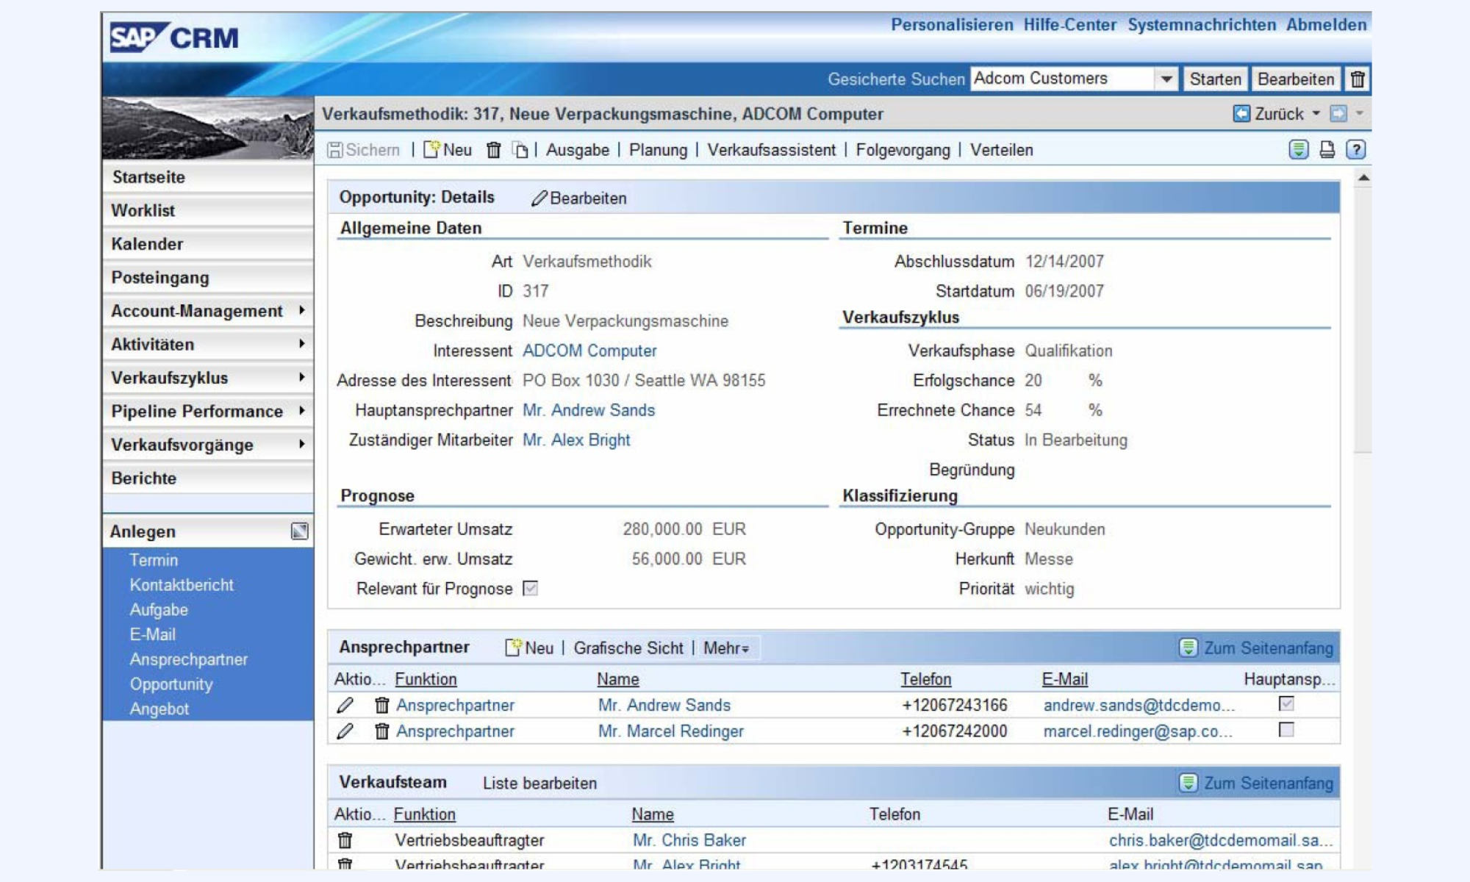The height and width of the screenshot is (882, 1470).
Task: Open Kalender in the navigation
Action: [x=208, y=244]
